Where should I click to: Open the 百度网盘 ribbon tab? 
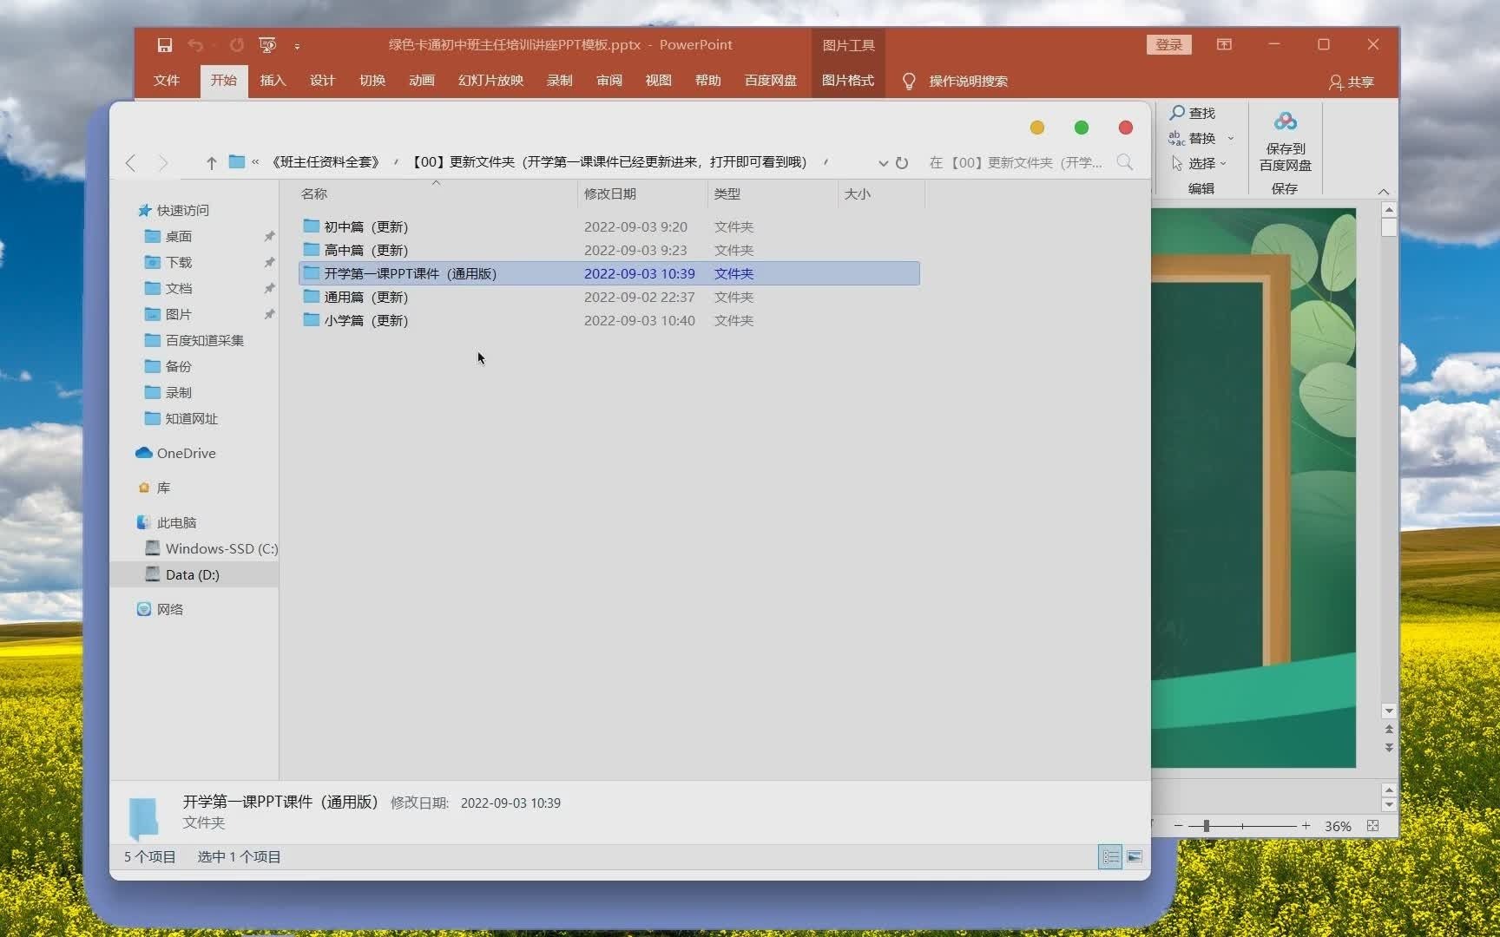click(x=770, y=81)
